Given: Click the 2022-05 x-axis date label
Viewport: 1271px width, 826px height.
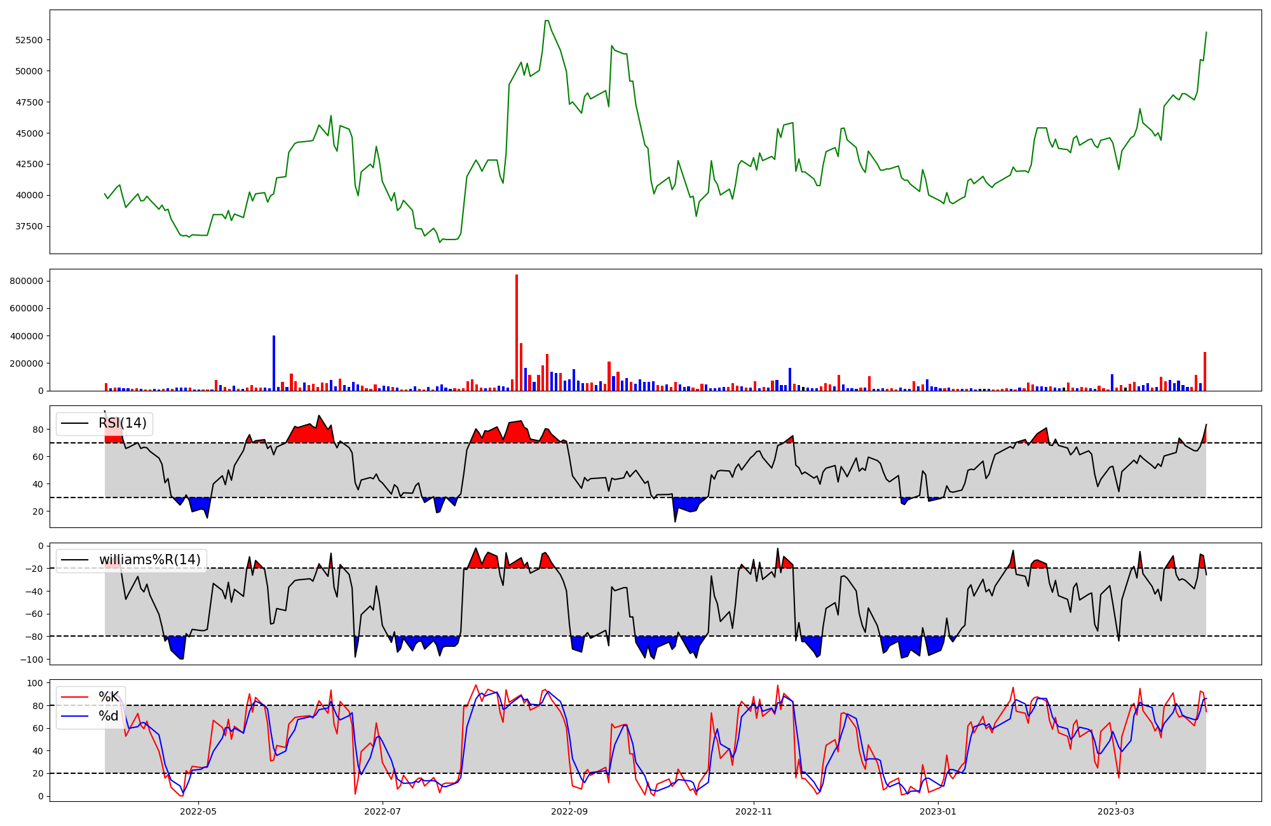Looking at the screenshot, I should (198, 811).
